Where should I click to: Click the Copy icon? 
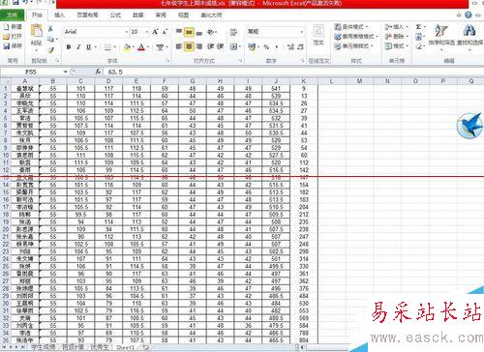pyautogui.click(x=50, y=39)
